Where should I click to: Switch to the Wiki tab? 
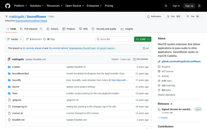(83, 29)
